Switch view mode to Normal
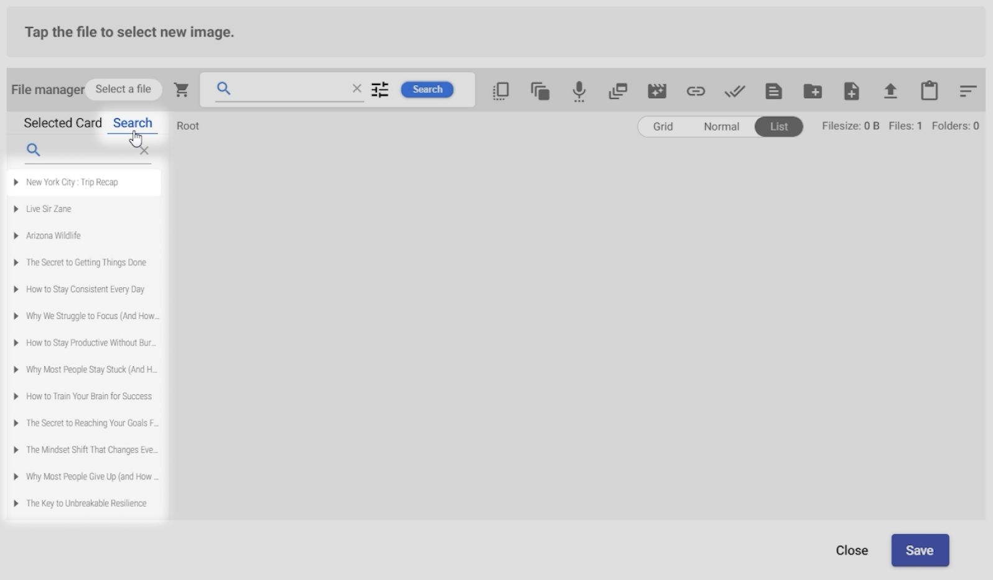 point(721,126)
